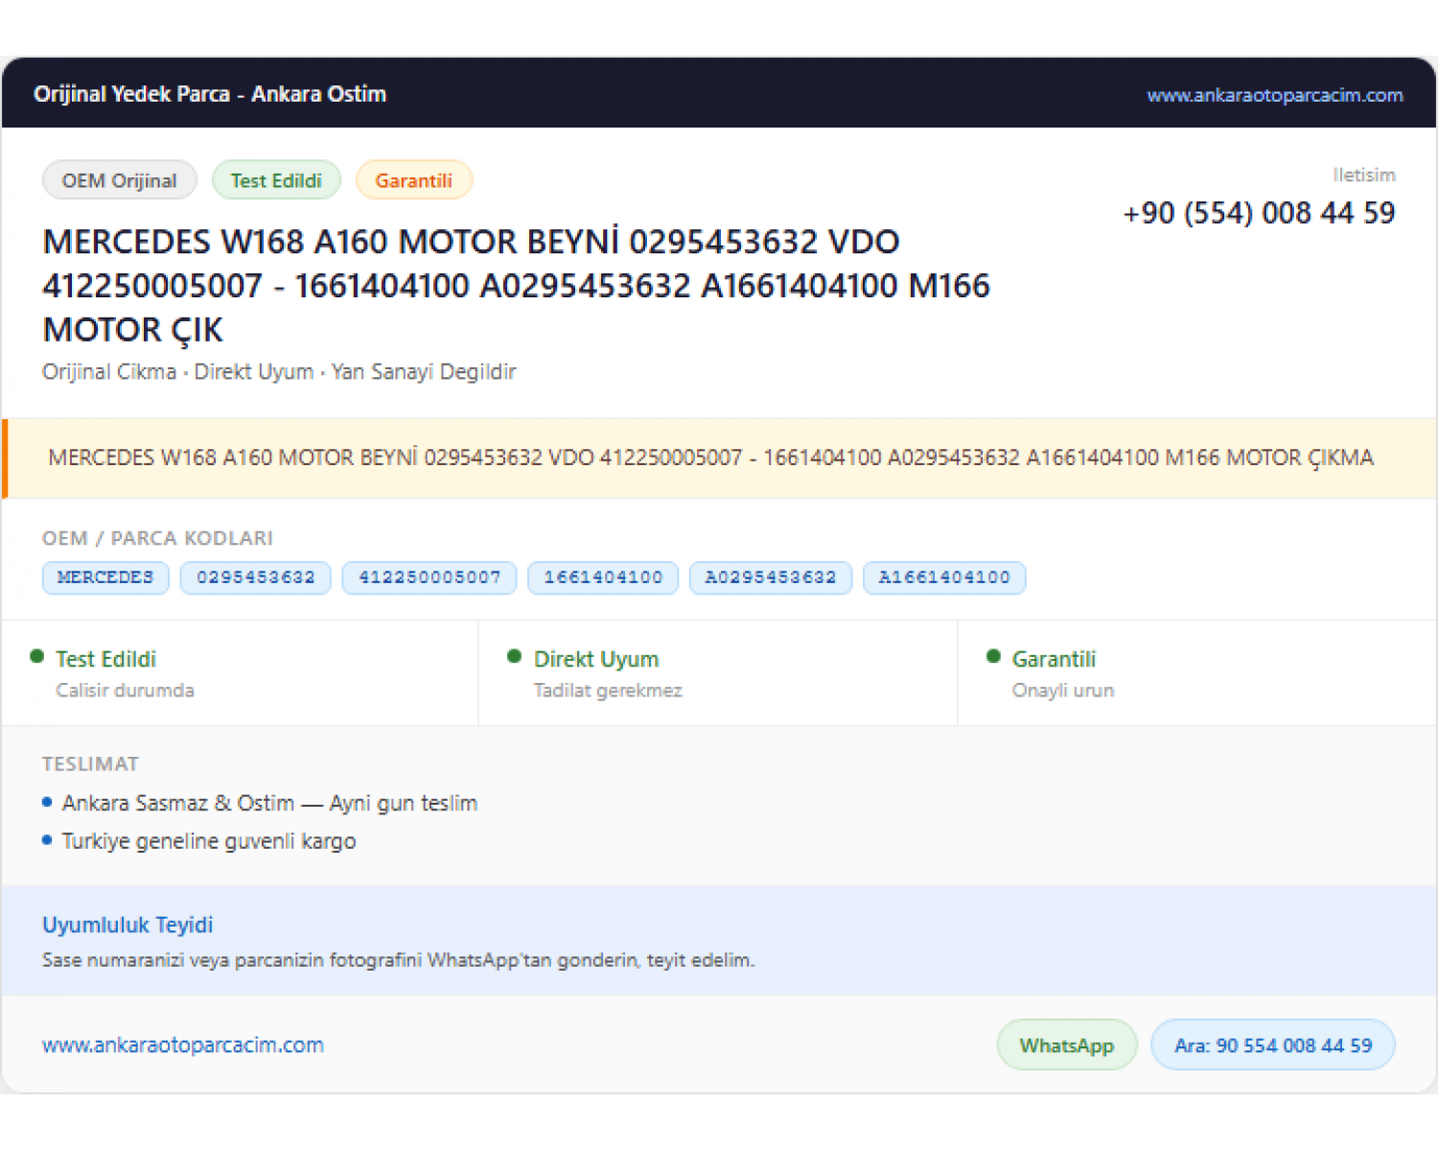The height and width of the screenshot is (1151, 1438).
Task: Click the OEM Orijinal badge
Action: pyautogui.click(x=120, y=180)
